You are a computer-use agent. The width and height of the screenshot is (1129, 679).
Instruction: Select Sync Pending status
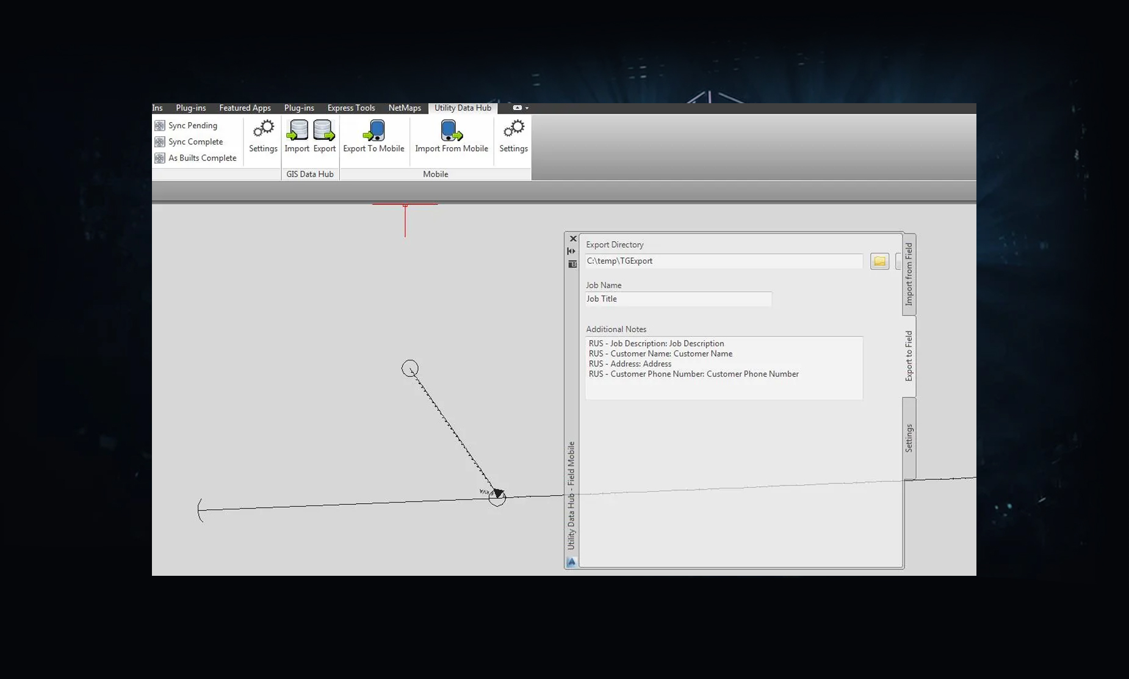[x=192, y=125]
